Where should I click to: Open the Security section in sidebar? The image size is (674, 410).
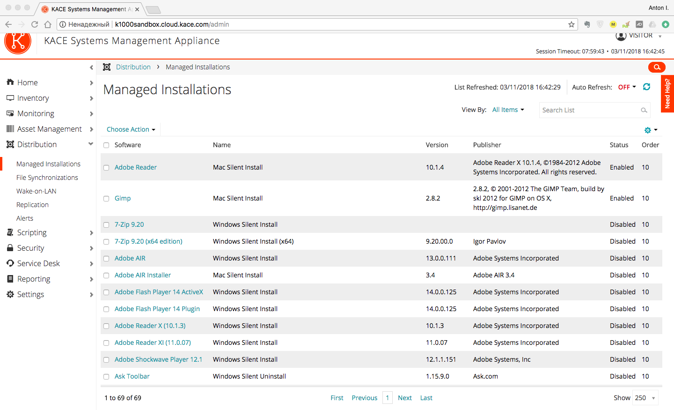30,248
